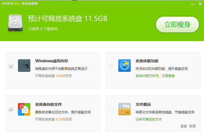This screenshot has width=204, height=137.
Task: Click the 6.7GB releasable space value
Action: [60, 119]
